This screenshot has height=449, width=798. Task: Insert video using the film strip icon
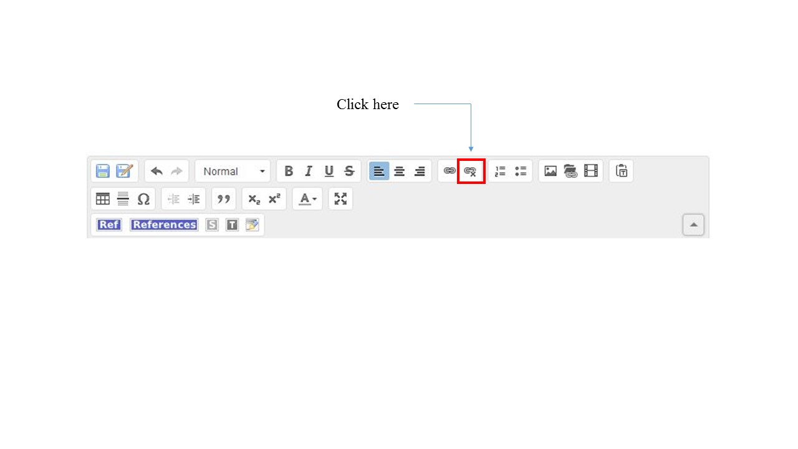[591, 171]
